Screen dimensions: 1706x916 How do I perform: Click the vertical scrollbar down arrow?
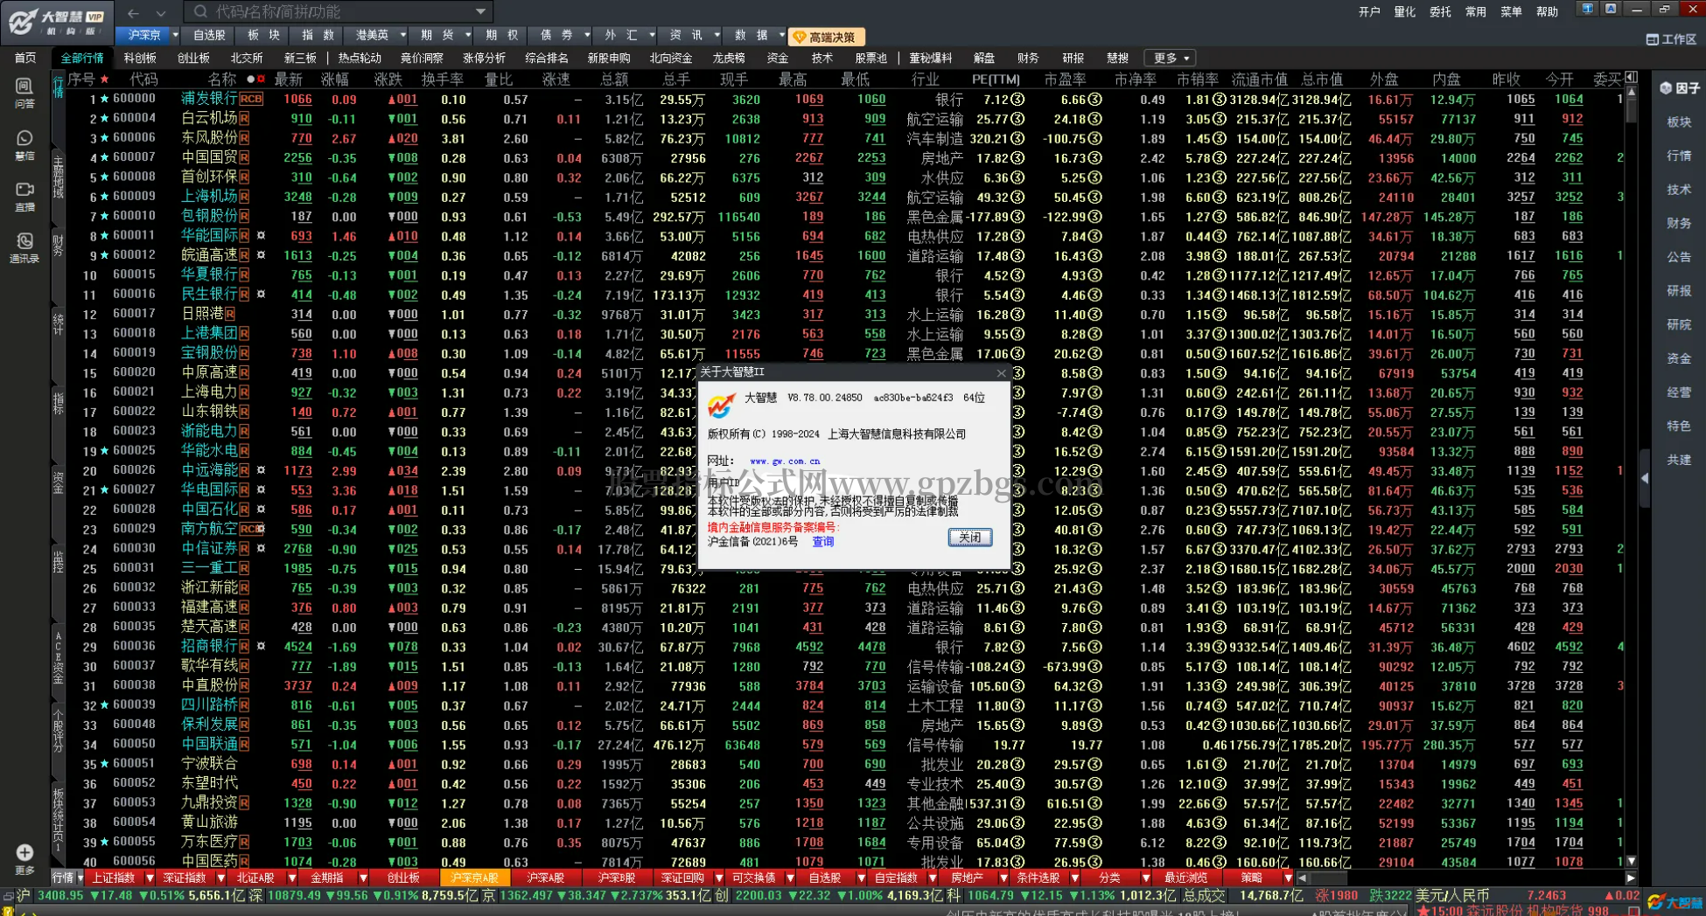pyautogui.click(x=1632, y=862)
